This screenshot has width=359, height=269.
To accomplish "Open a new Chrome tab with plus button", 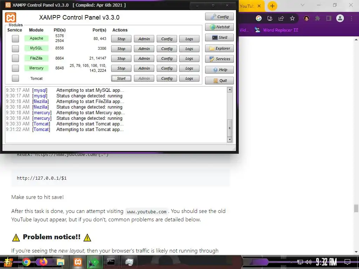I will (272, 6).
